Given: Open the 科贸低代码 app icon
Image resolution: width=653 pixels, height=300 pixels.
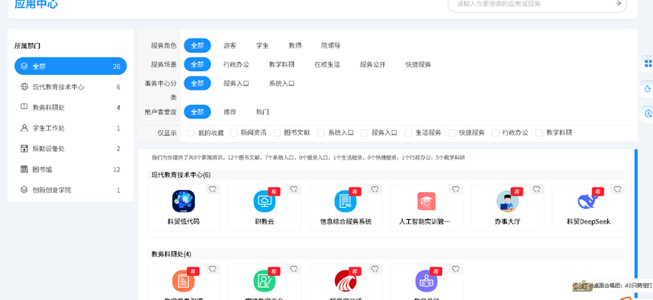Looking at the screenshot, I should pos(184,201).
